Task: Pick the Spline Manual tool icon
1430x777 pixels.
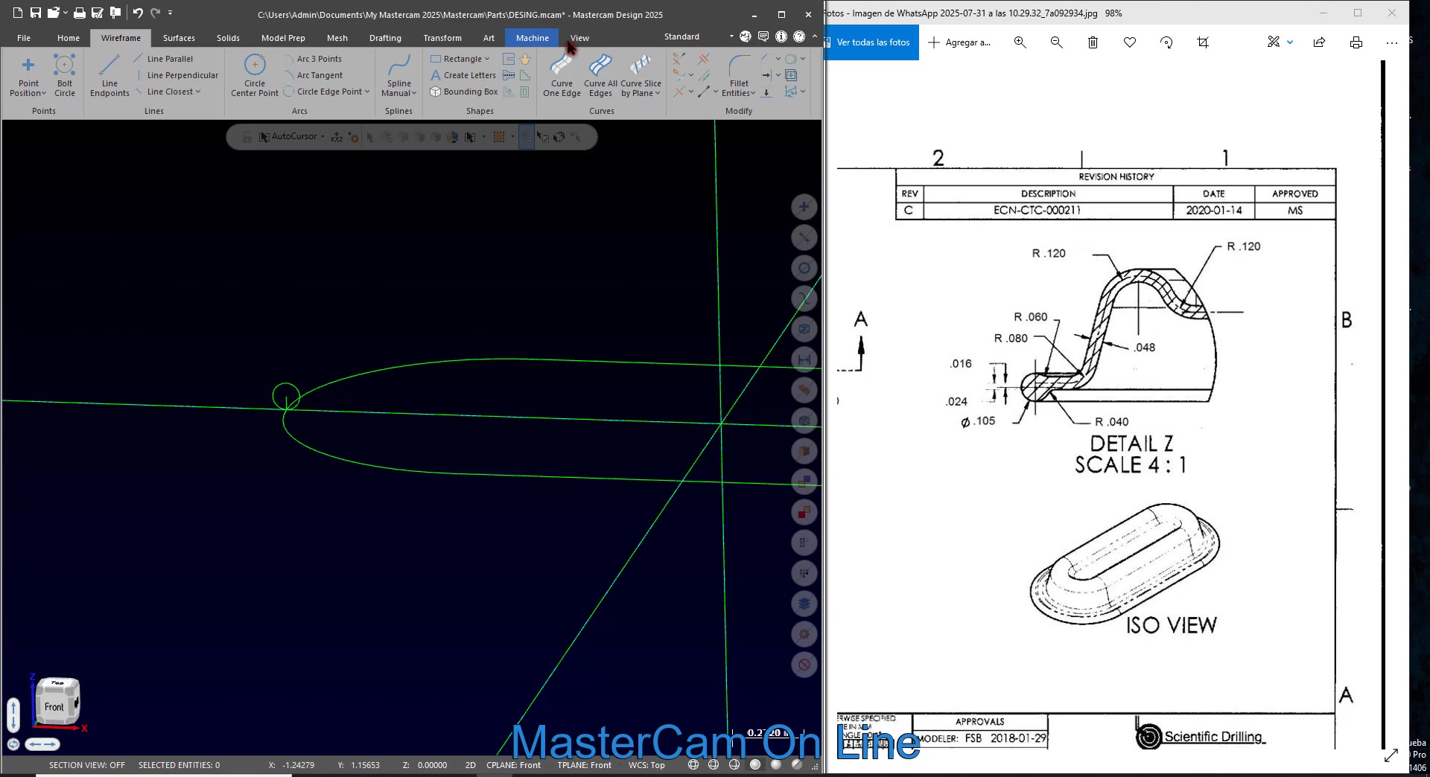Action: point(399,65)
